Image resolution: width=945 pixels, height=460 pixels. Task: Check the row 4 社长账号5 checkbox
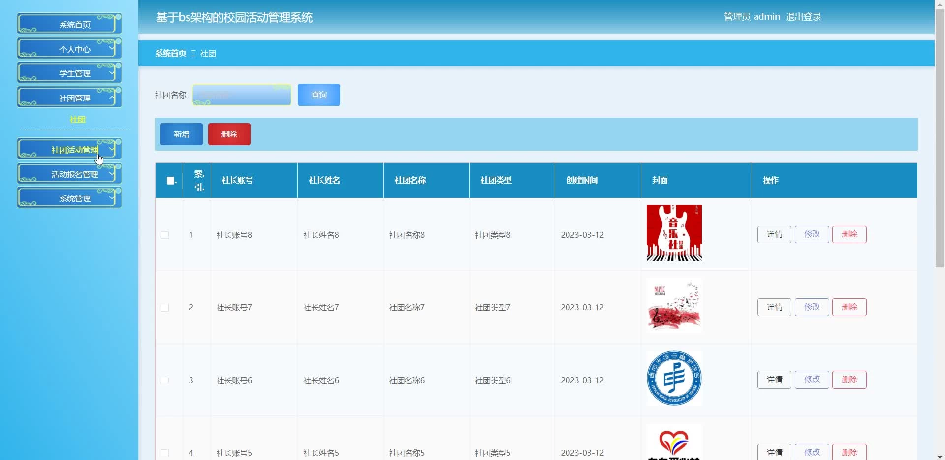point(165,453)
